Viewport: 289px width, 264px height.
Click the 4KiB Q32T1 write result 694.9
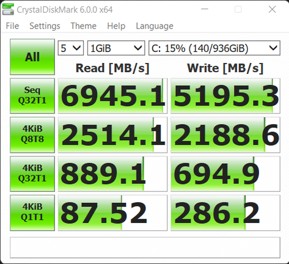point(225,174)
